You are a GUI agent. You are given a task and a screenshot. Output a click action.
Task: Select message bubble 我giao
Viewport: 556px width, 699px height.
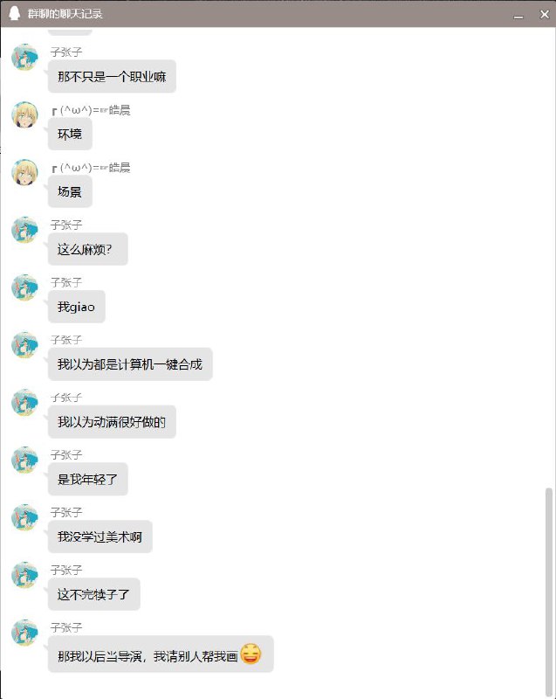pyautogui.click(x=77, y=307)
